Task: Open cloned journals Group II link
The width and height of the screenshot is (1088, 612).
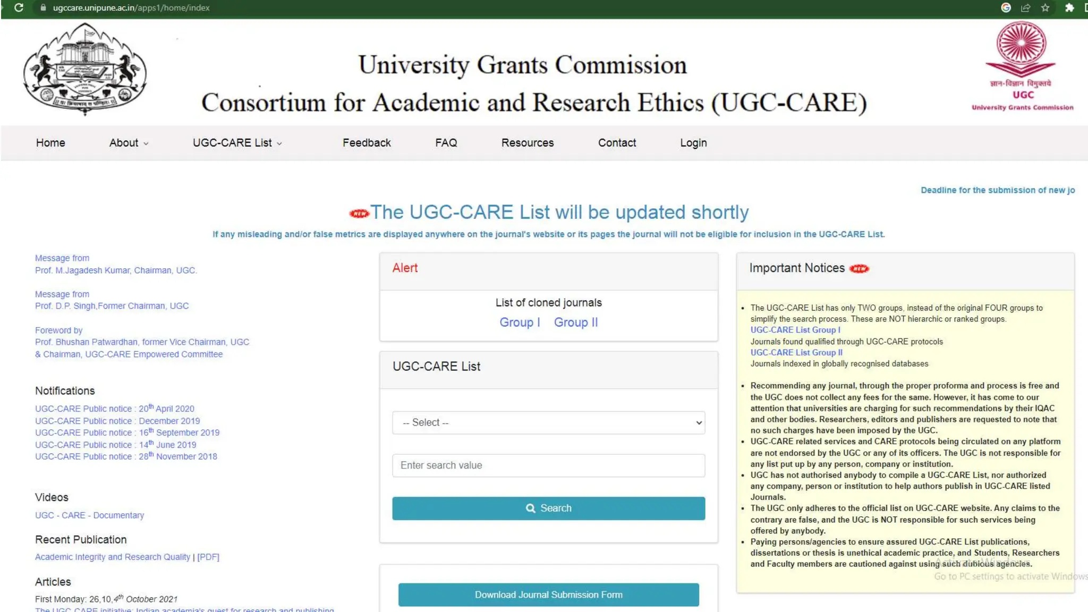Action: [x=575, y=322]
